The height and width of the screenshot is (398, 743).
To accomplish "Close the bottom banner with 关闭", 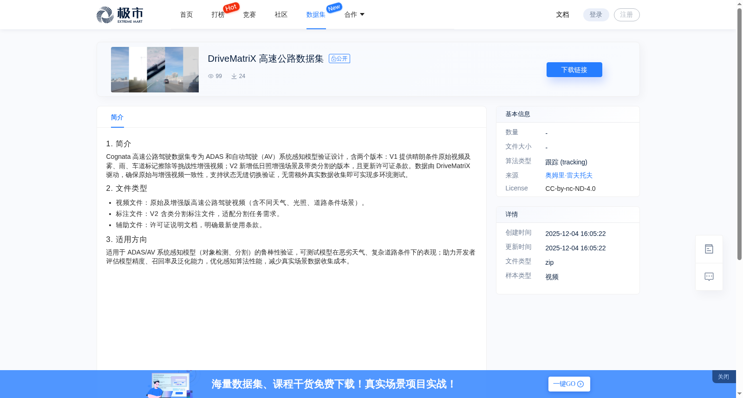I will [723, 377].
